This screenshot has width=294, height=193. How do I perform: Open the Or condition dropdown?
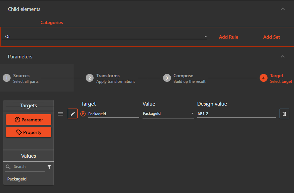tap(205, 37)
